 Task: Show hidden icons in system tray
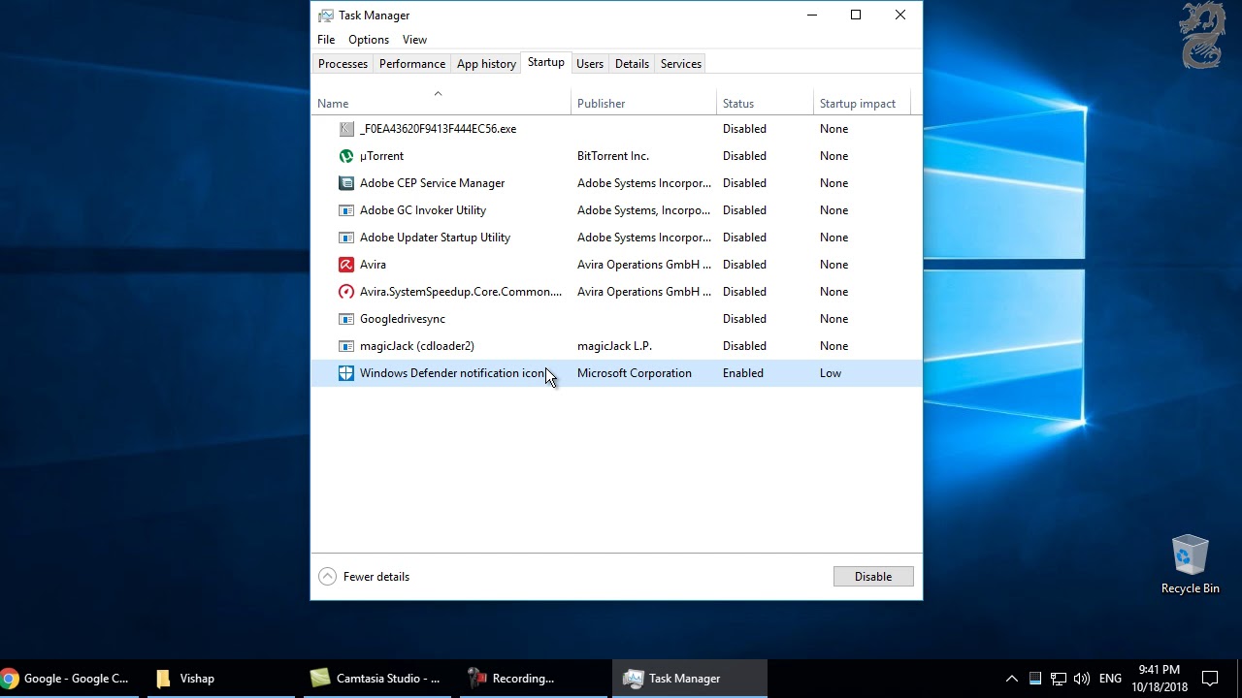coord(1011,679)
